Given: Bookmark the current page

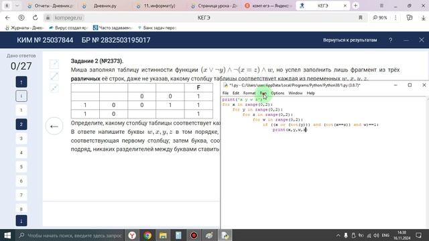Looking at the screenshot, I should click(x=361, y=18).
